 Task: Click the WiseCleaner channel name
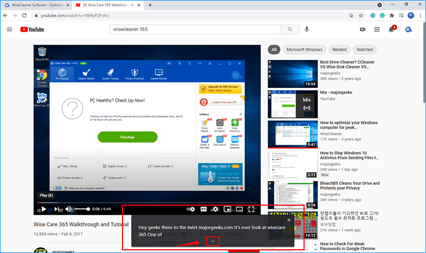coord(331,134)
